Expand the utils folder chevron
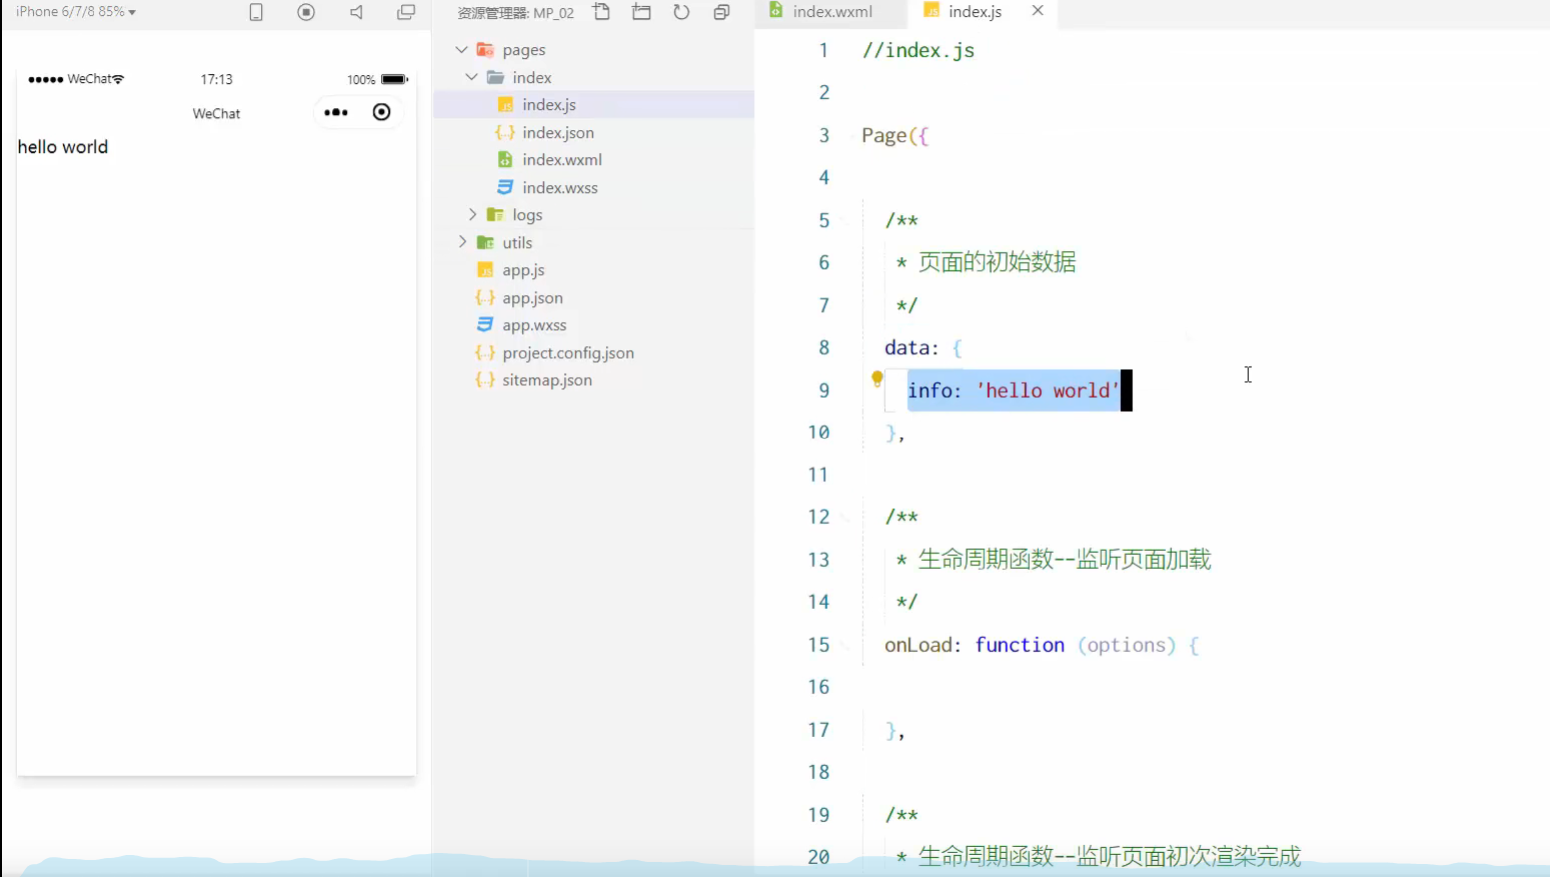The image size is (1550, 877). click(x=462, y=242)
